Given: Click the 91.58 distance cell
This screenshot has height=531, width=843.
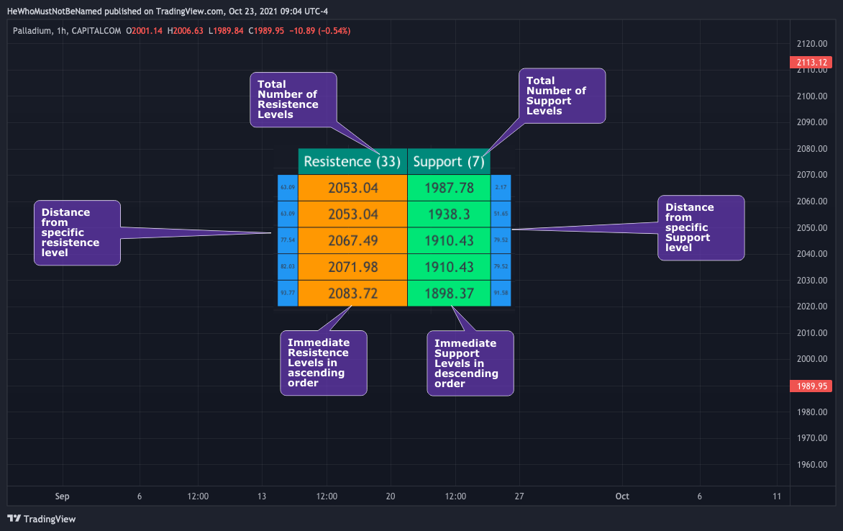Looking at the screenshot, I should point(501,294).
